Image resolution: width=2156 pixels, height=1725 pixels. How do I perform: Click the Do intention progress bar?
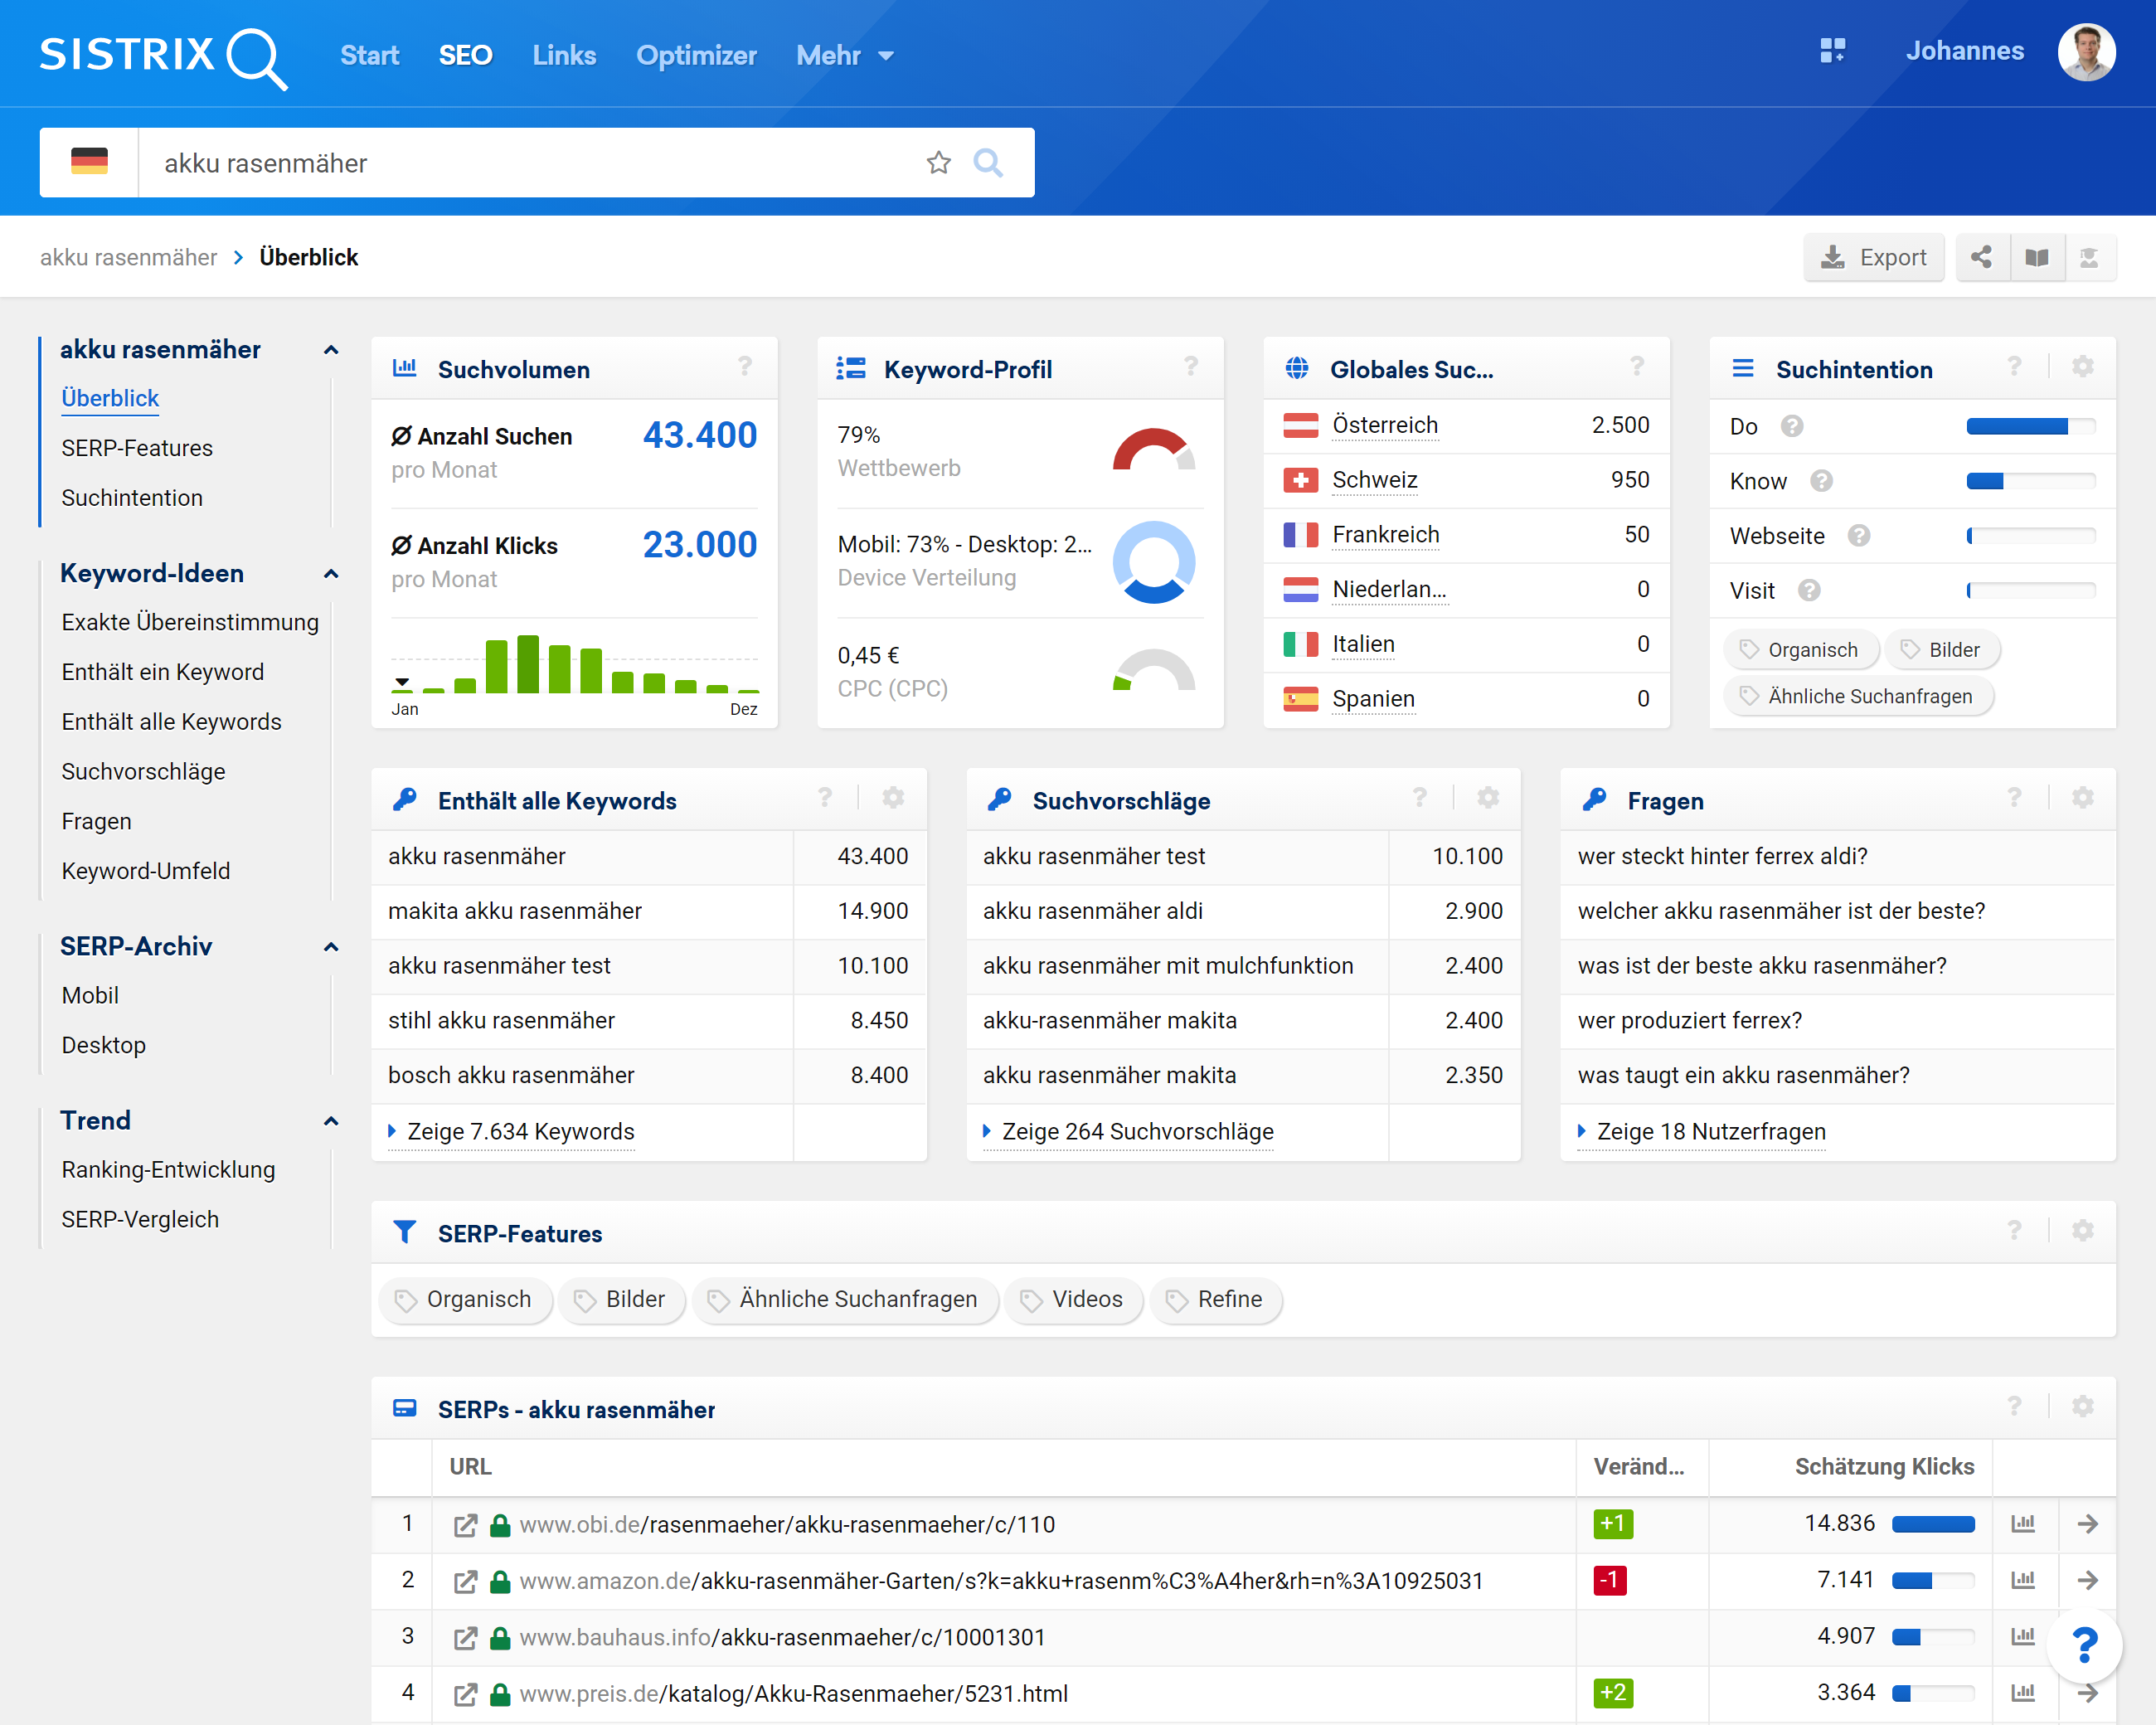coord(2030,427)
